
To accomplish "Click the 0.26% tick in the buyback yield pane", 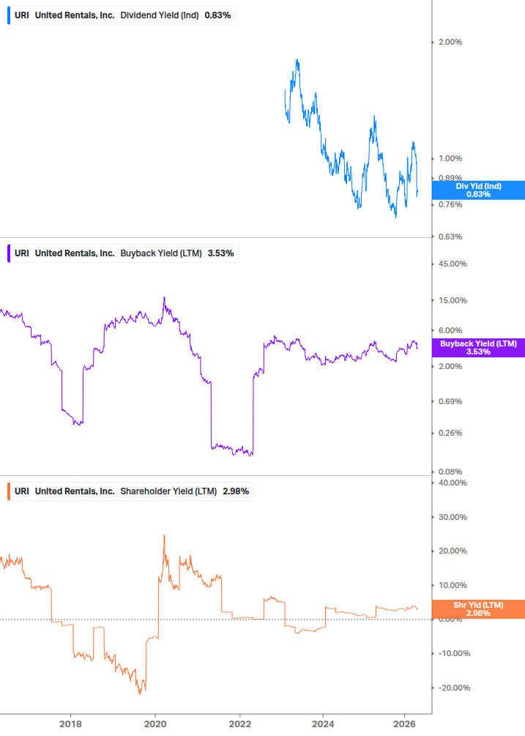I will click(x=450, y=434).
